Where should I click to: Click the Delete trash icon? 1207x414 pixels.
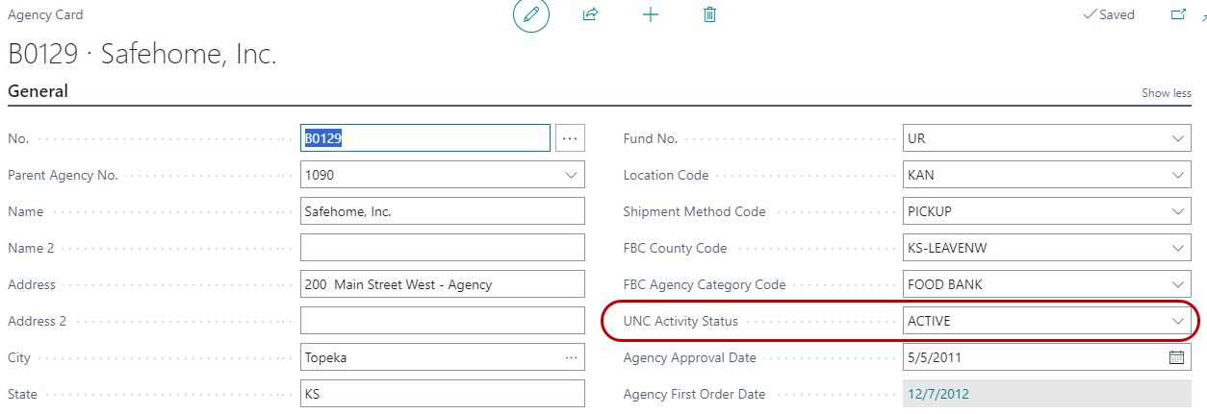(710, 15)
